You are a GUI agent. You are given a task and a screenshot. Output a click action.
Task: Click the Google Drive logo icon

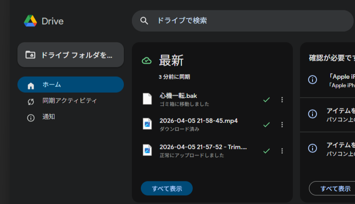click(x=30, y=21)
